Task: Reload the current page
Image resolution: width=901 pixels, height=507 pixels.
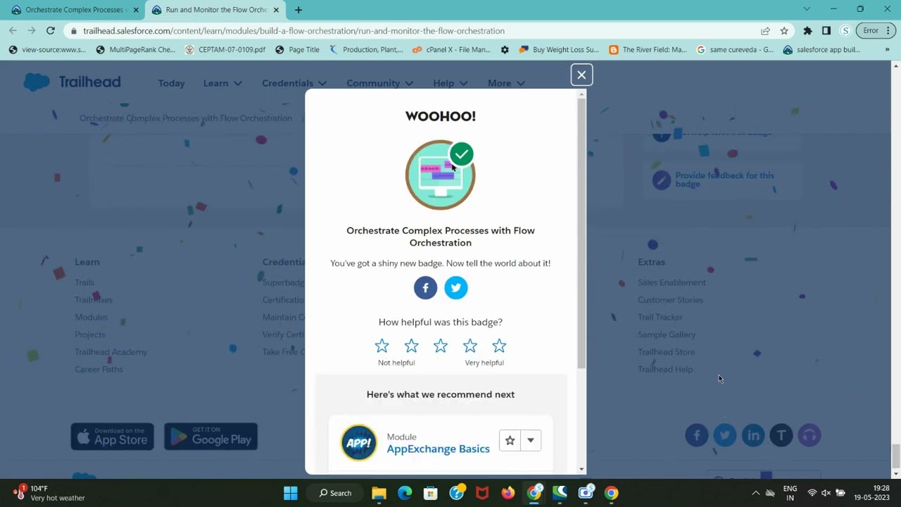Action: (x=51, y=30)
